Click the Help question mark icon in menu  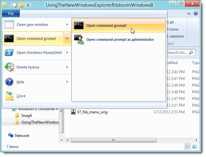(x=9, y=82)
